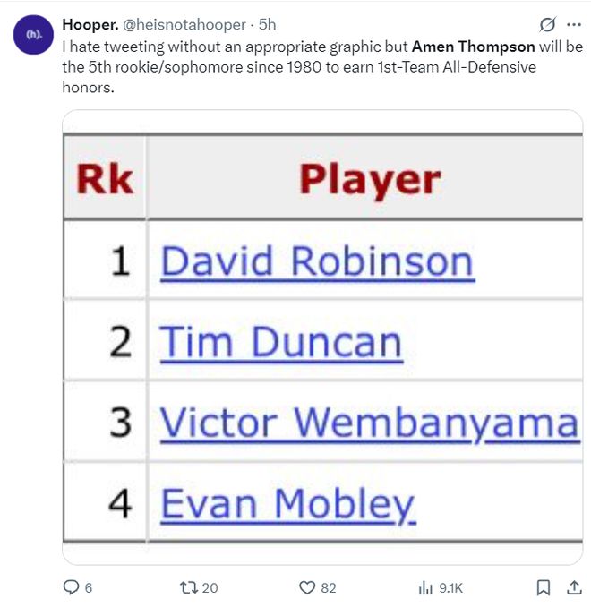Like the tweet with the heart icon
The height and width of the screenshot is (607, 591).
[307, 587]
